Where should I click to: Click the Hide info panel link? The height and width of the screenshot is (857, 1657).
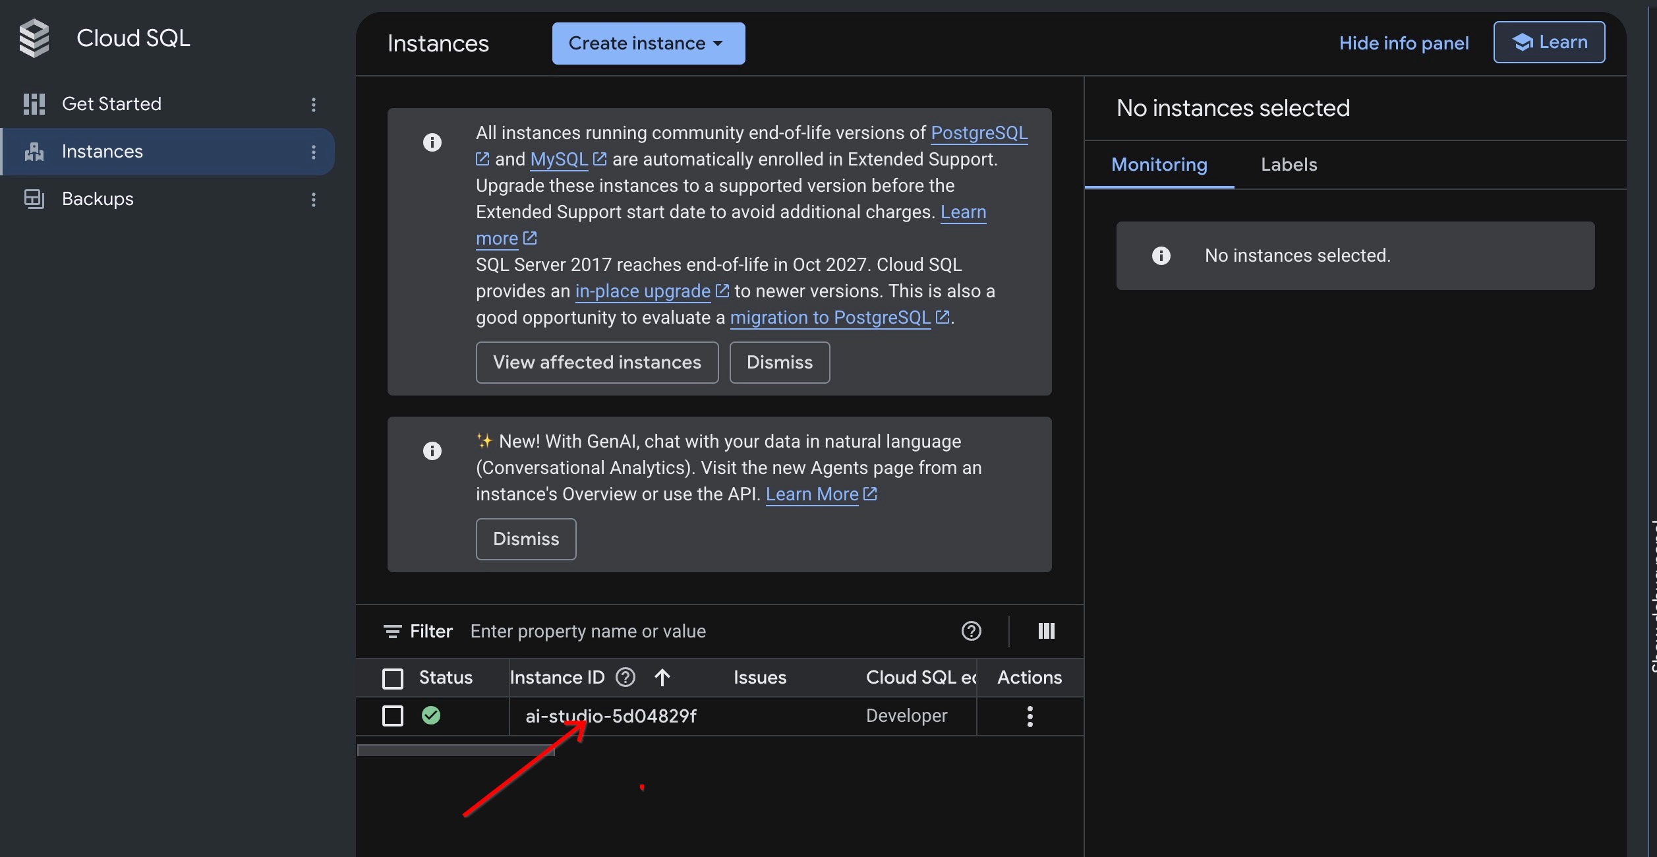coord(1404,43)
